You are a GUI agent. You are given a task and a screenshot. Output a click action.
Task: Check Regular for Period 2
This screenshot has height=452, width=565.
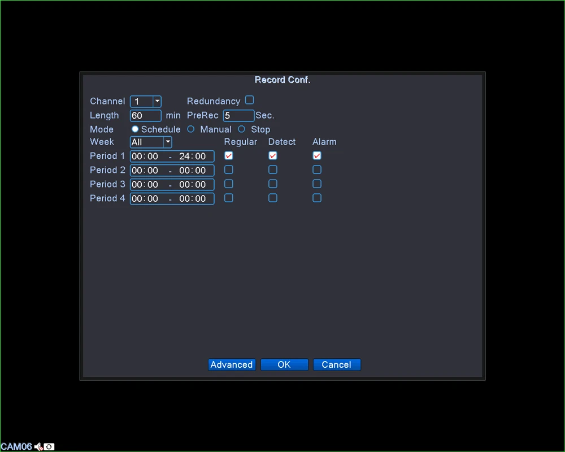pyautogui.click(x=228, y=169)
